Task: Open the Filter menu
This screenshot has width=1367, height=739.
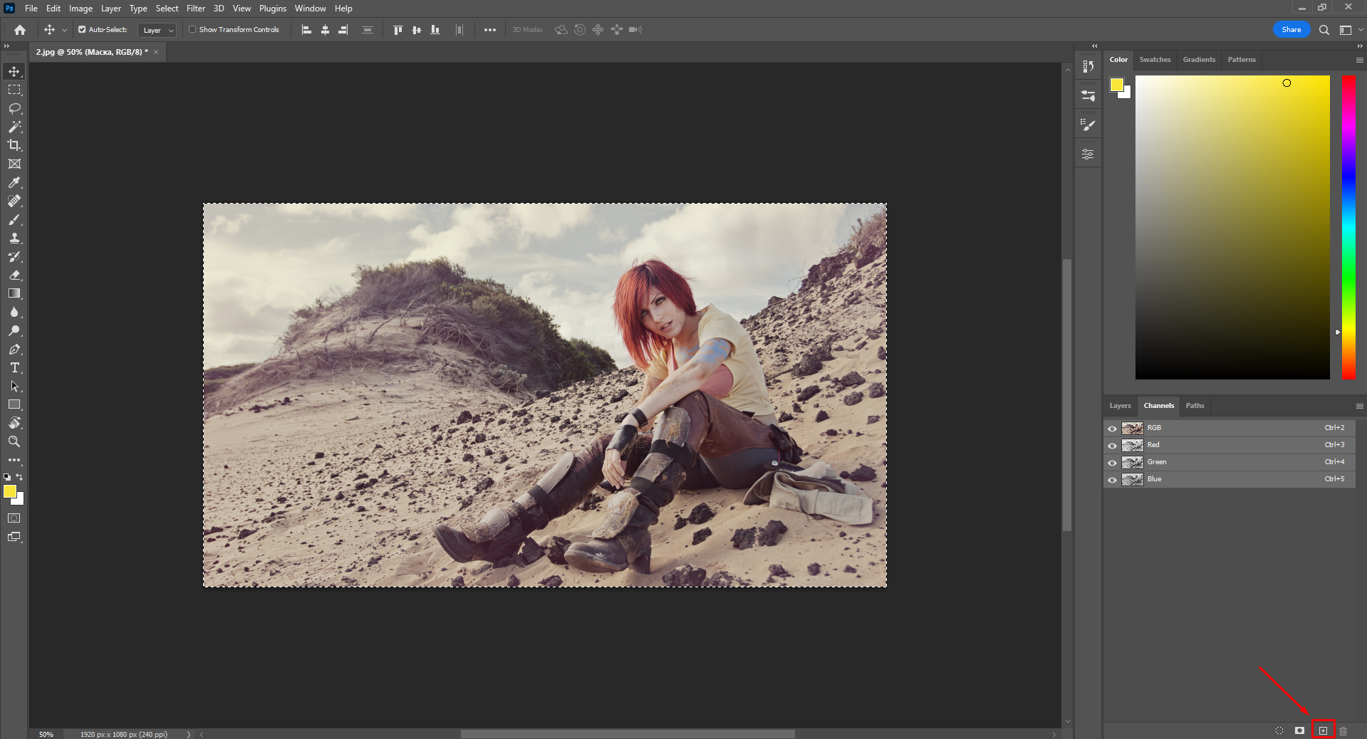Action: tap(196, 9)
